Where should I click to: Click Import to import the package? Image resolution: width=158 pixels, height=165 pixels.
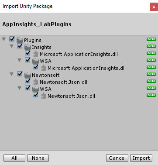point(141,158)
